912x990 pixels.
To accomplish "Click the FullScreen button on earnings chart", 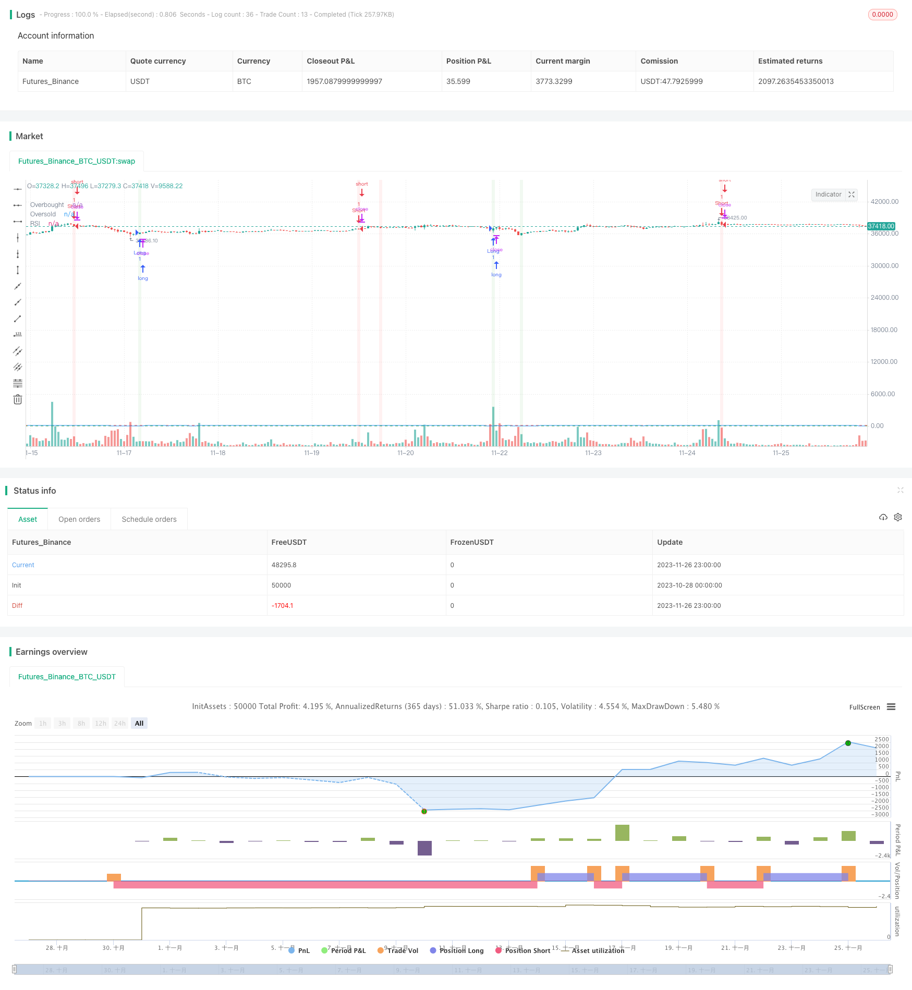I will pos(864,707).
